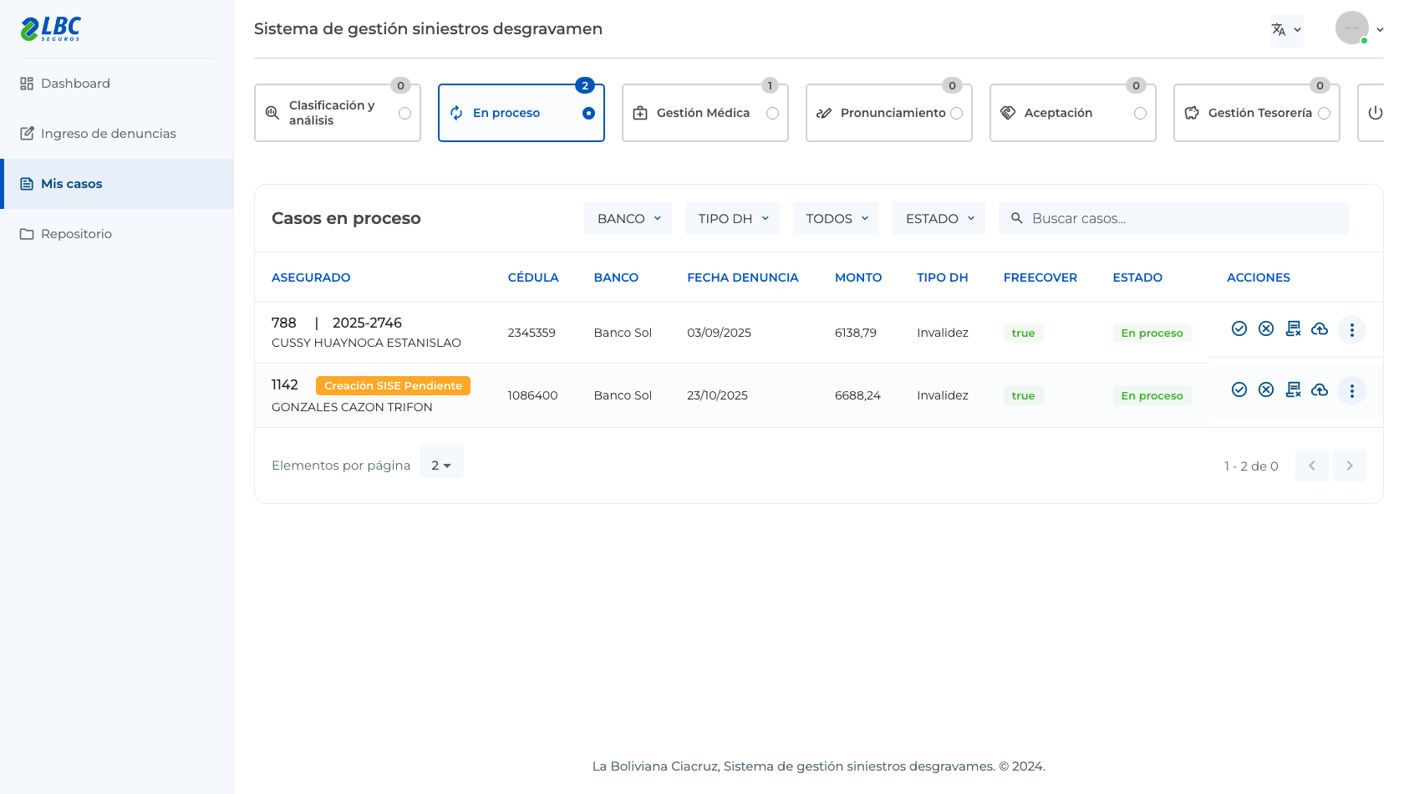
Task: Approve case 1142 with the check-circle icon
Action: (1239, 389)
